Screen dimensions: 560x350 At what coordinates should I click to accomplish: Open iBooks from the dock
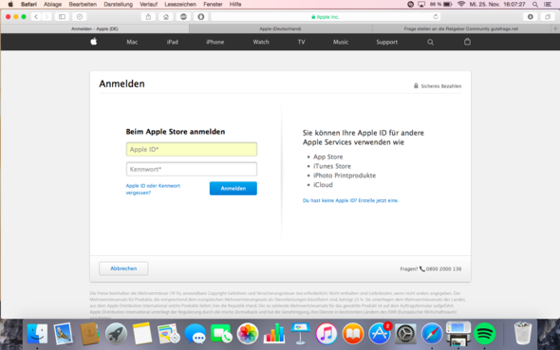(353, 334)
